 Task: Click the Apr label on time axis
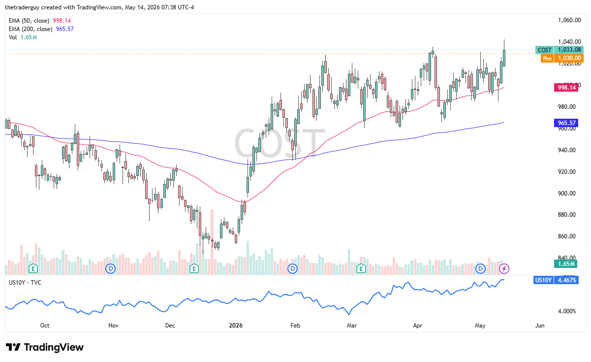tap(418, 326)
